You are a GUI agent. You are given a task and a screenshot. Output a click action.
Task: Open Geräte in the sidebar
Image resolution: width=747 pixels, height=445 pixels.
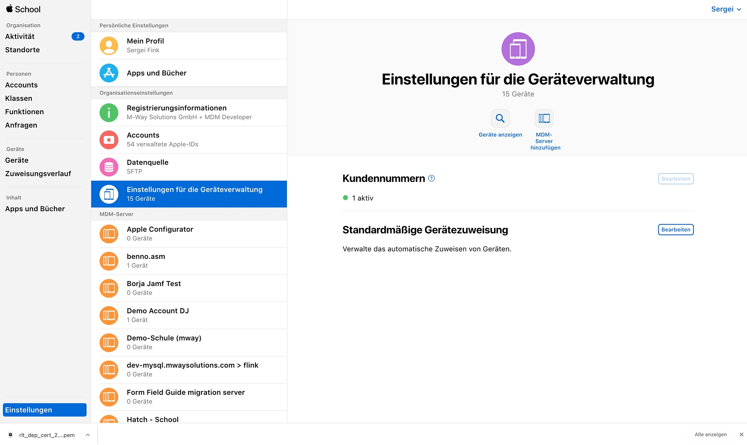pos(17,160)
